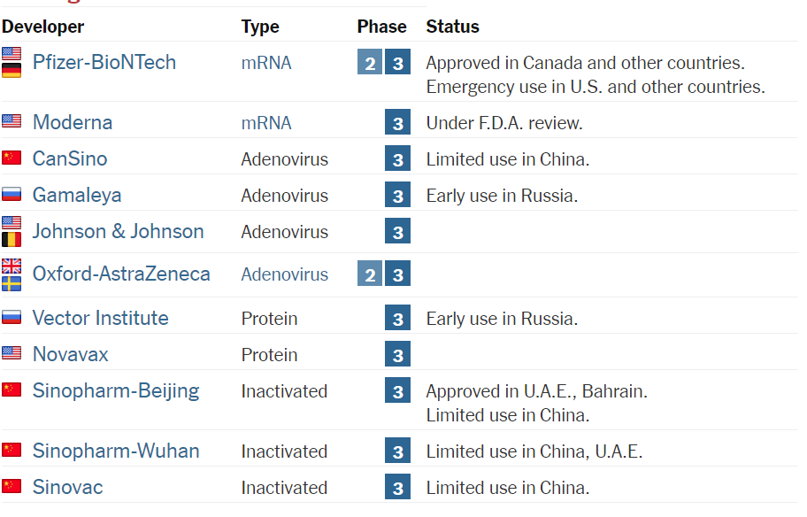The height and width of the screenshot is (517, 807).
Task: Click the German flag under Pfizer-BioNTech row
Action: point(12,70)
